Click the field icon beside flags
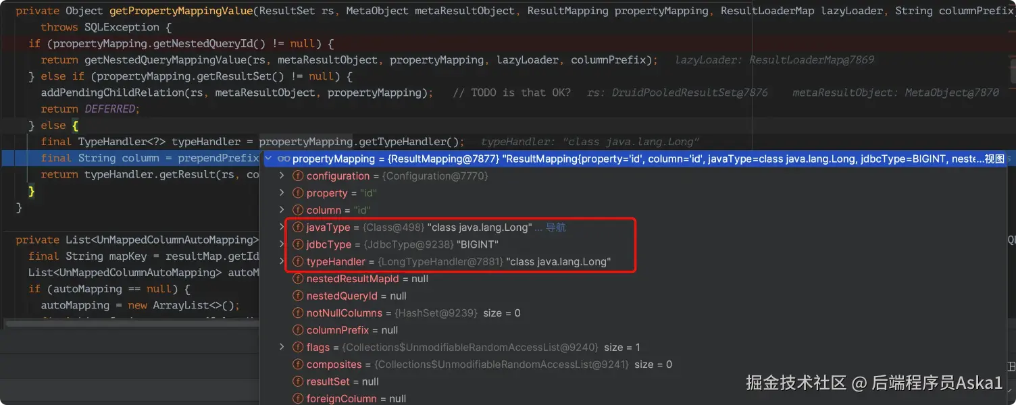The image size is (1016, 405). (x=298, y=348)
